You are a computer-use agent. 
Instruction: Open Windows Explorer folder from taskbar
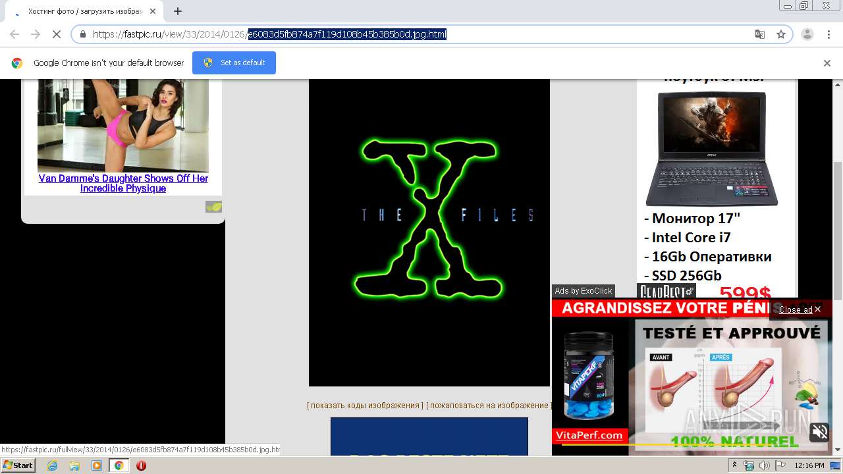pyautogui.click(x=74, y=465)
